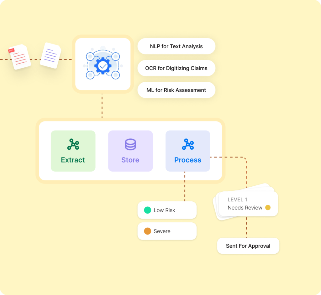Click the LEVEL 1 text
Image resolution: width=321 pixels, height=295 pixels.
coord(237,199)
